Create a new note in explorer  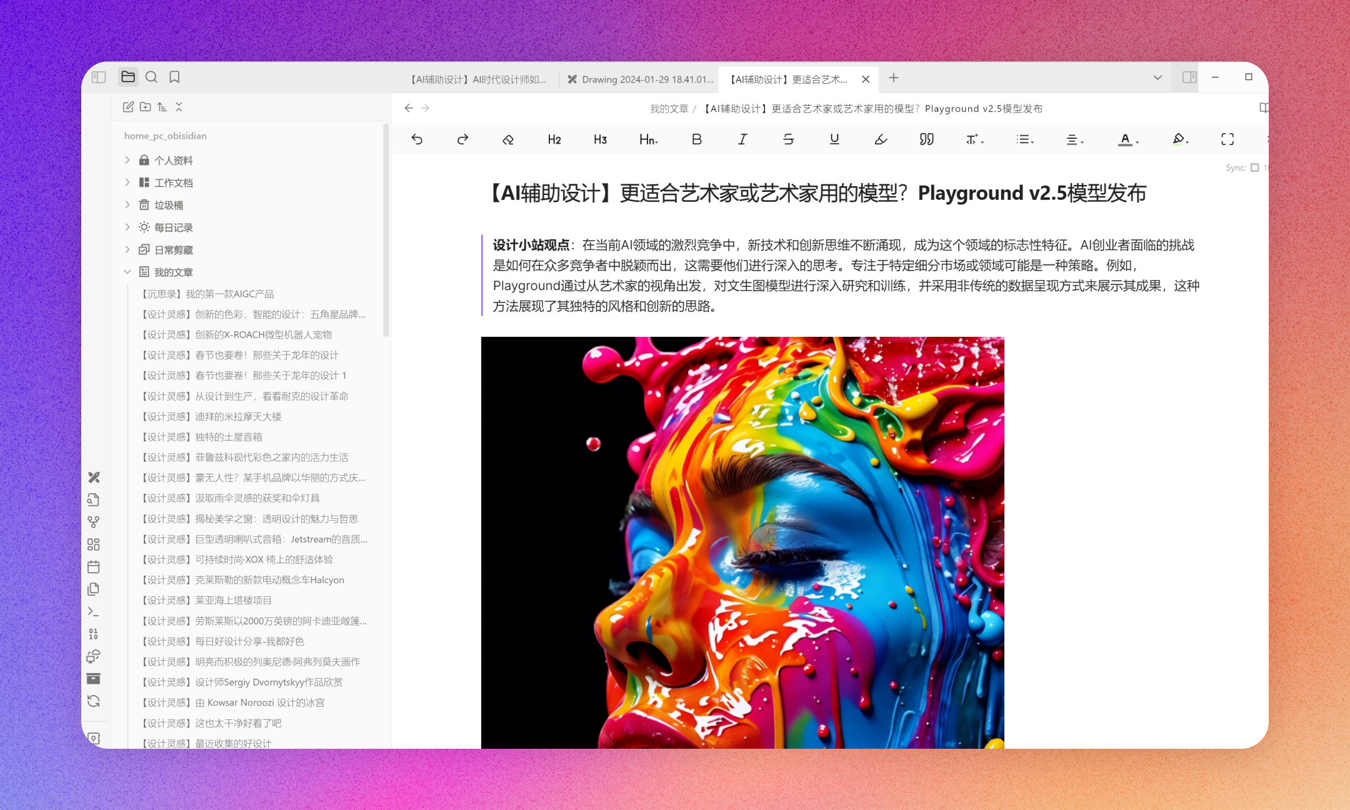(x=128, y=107)
